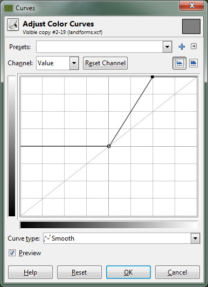Click the Reset button
The image size is (208, 287).
(x=79, y=272)
